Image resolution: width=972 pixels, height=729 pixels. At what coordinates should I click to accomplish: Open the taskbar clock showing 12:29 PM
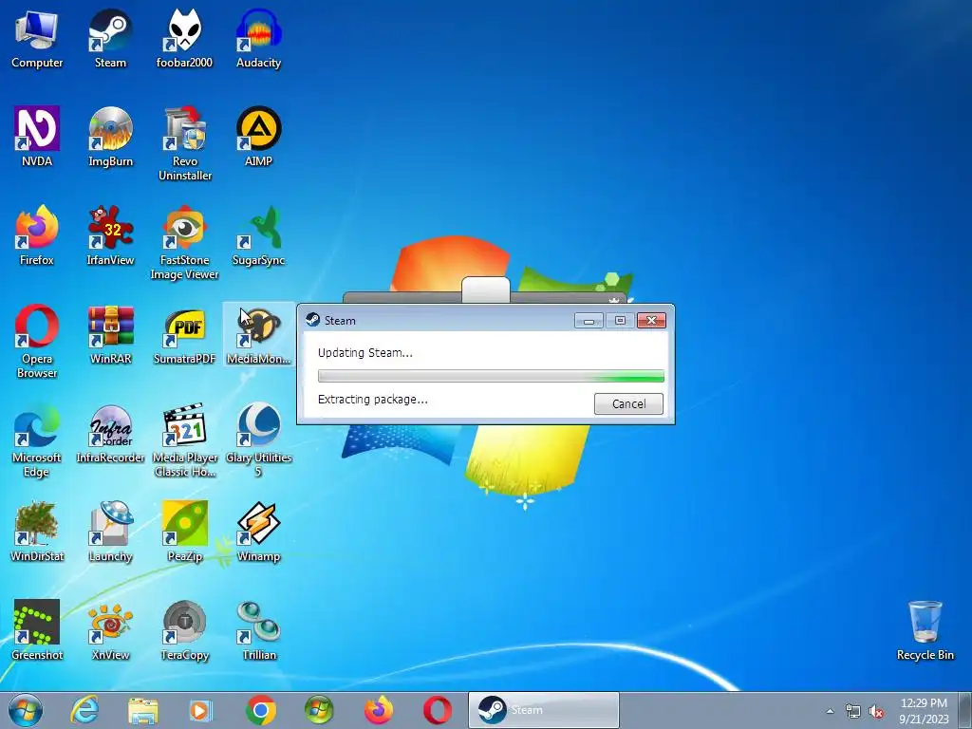point(924,710)
